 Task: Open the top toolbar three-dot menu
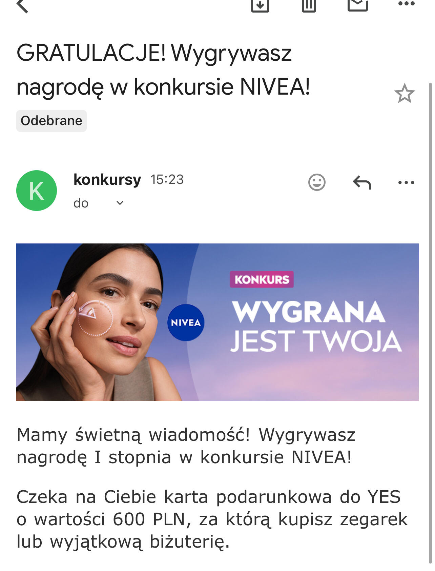pyautogui.click(x=406, y=4)
